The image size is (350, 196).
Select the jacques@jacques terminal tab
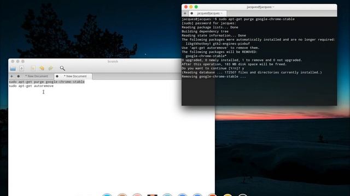click(209, 13)
